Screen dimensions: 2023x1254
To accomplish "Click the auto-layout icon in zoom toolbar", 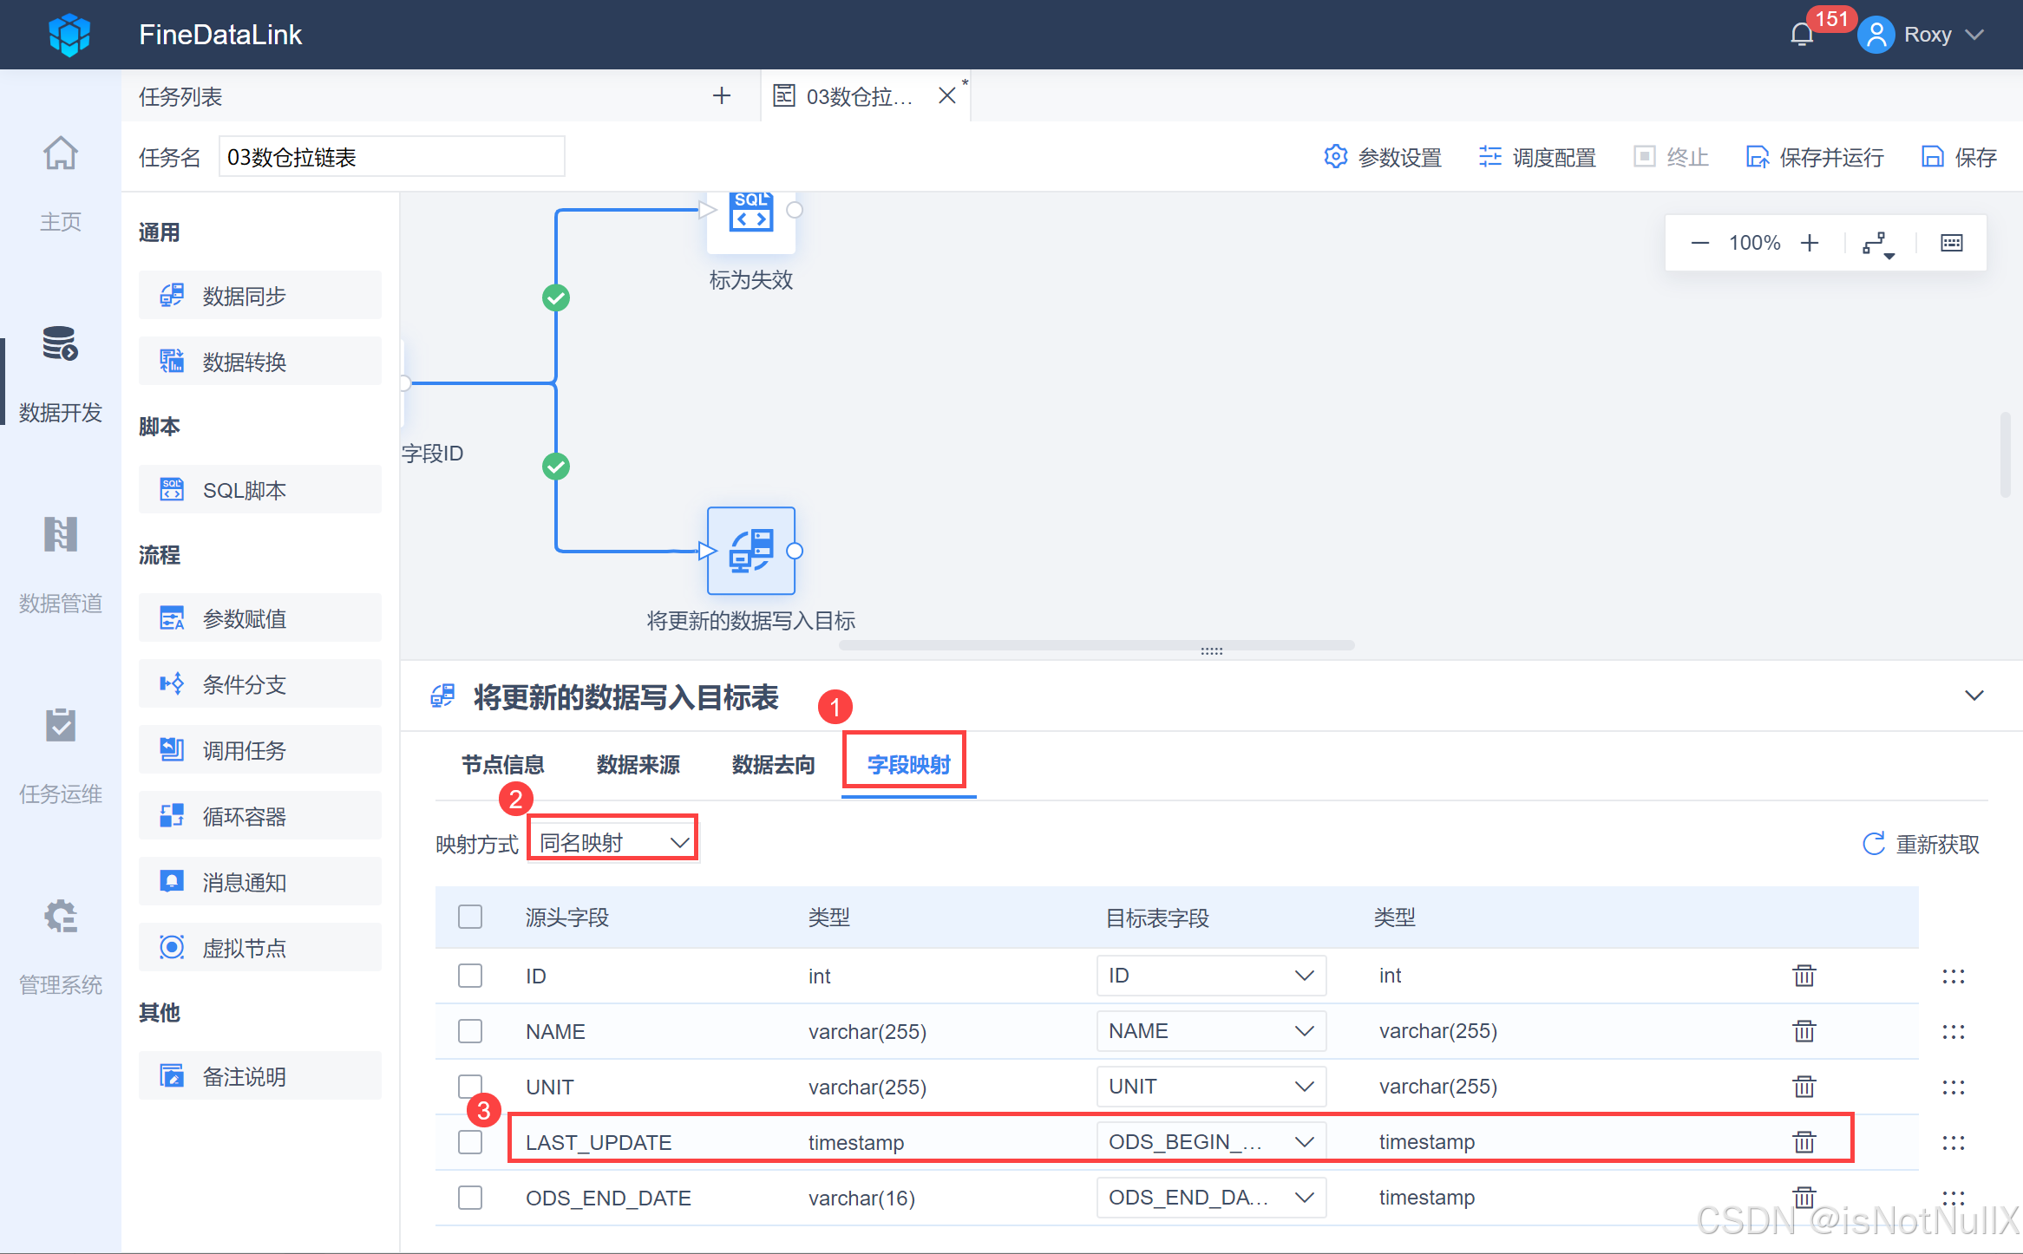I will pyautogui.click(x=1876, y=244).
